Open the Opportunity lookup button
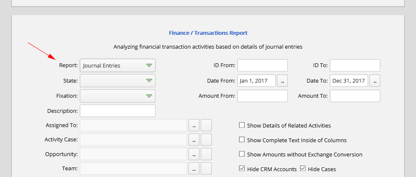Screen dimensions: 416x177 click(x=194, y=154)
